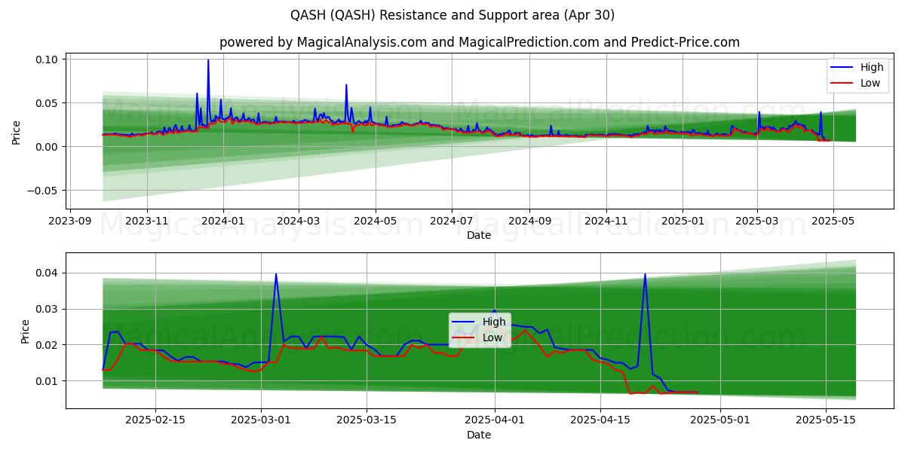Click the top chart date tick 2025-01

click(683, 221)
